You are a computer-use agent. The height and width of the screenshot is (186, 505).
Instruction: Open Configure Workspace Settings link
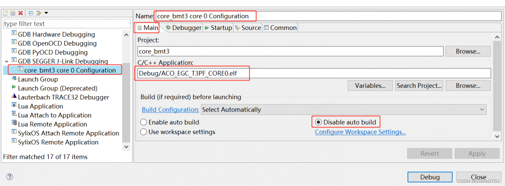point(360,132)
